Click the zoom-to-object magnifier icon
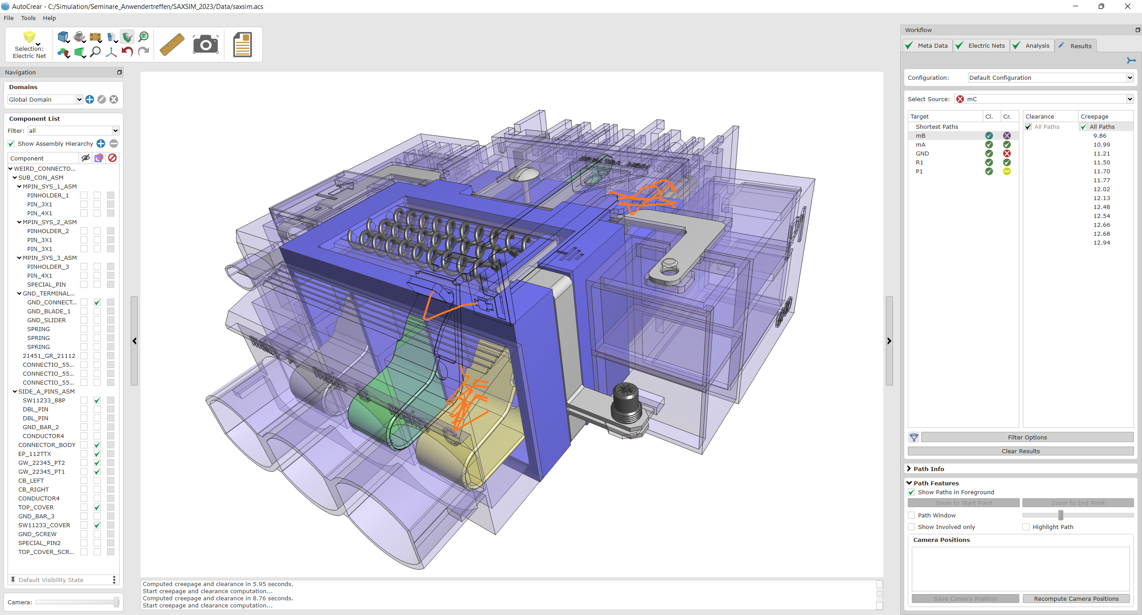1142x615 pixels. coord(143,37)
